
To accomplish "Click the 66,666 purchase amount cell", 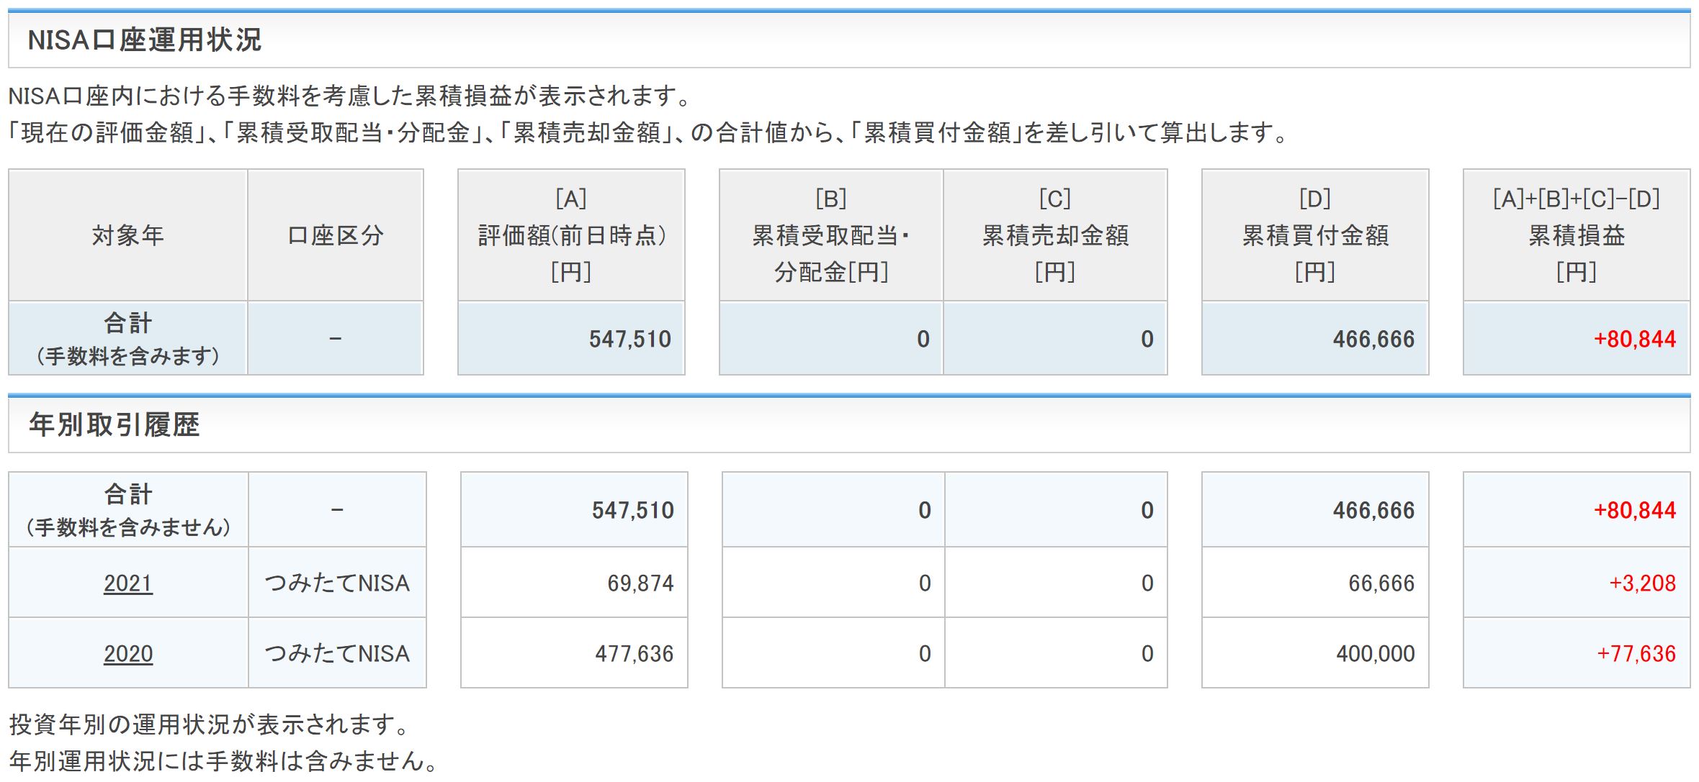I will pos(1381,583).
